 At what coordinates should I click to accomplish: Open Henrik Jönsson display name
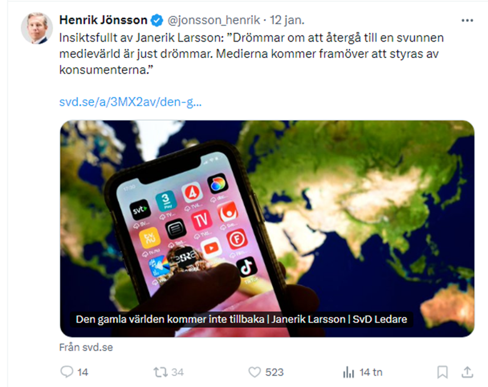pos(103,20)
